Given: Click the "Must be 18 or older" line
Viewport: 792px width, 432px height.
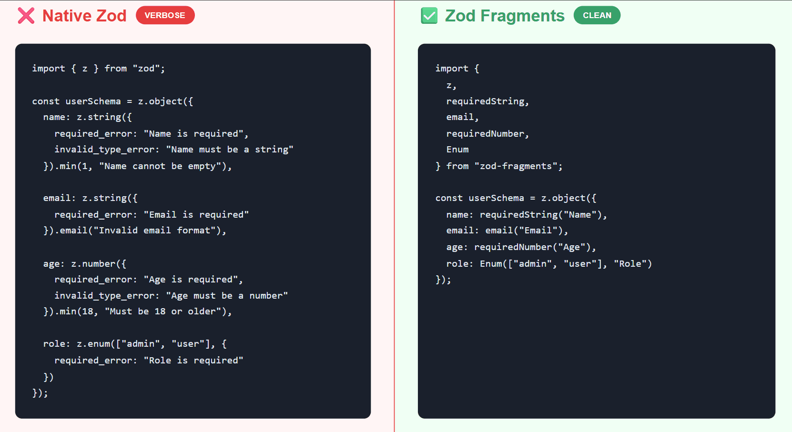Looking at the screenshot, I should pos(137,311).
